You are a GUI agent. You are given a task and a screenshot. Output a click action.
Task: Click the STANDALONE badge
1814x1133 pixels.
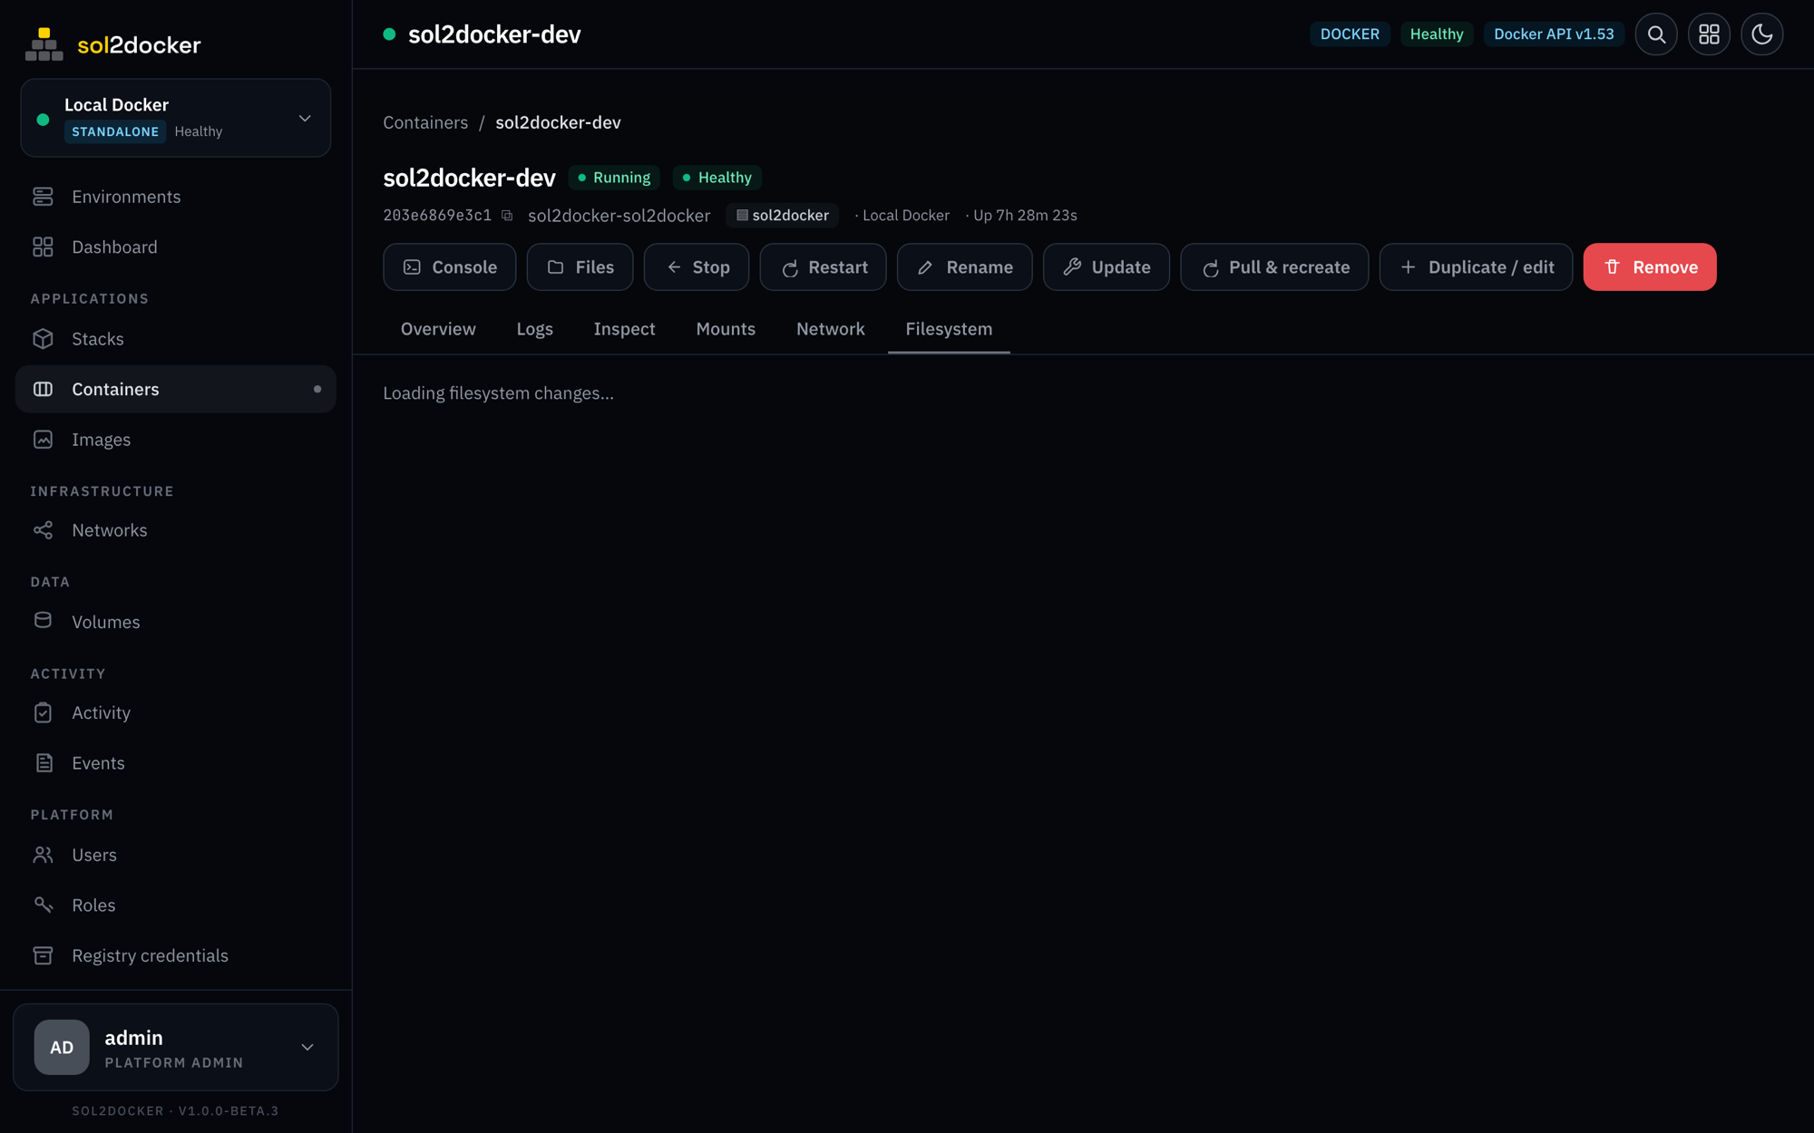(x=115, y=131)
